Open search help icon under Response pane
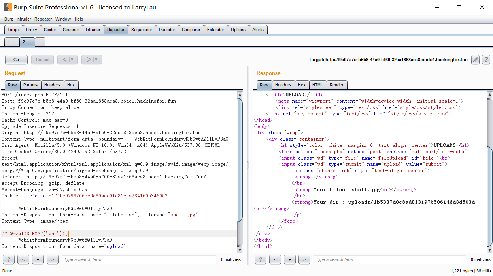493x276 pixels. tap(260, 259)
